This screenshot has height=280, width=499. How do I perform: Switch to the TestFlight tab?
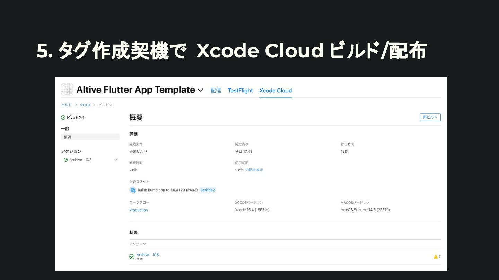[x=240, y=91]
